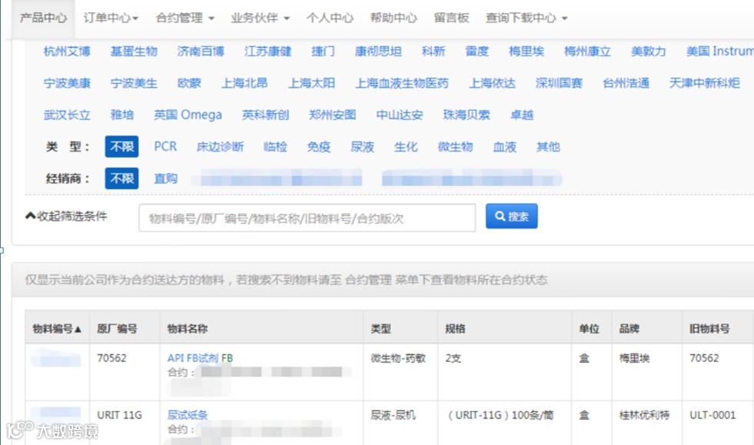
Task: Sort table by 物料编号 column header
Action: (x=57, y=329)
